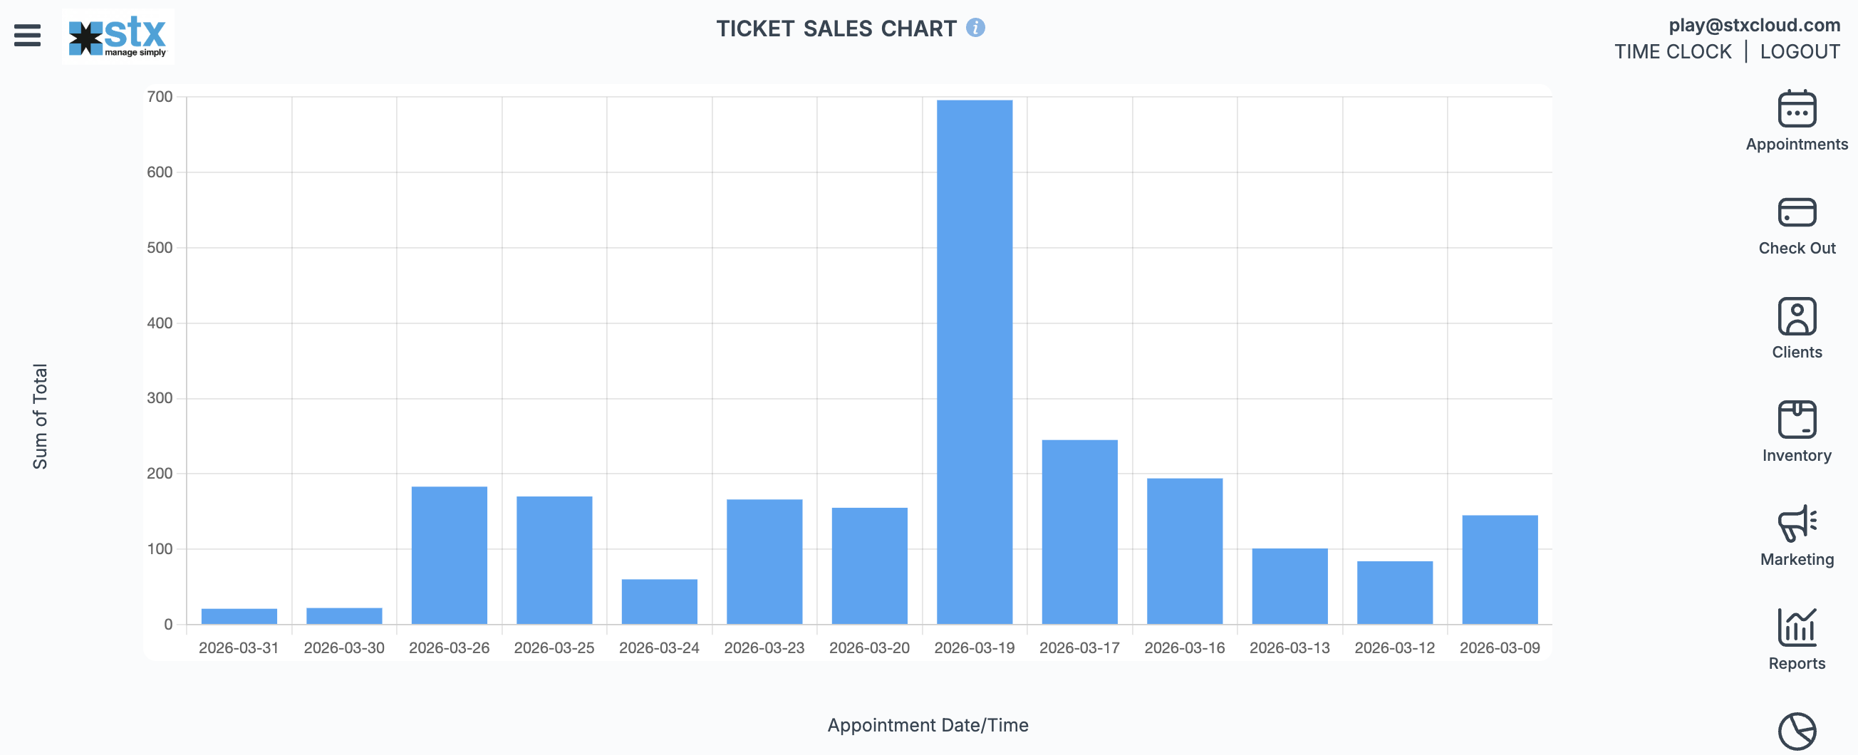Open the hamburger navigation menu
The width and height of the screenshot is (1858, 755).
pos(27,35)
